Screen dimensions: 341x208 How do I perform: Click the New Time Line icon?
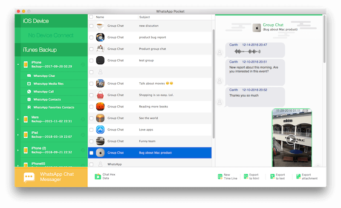pos(220,176)
